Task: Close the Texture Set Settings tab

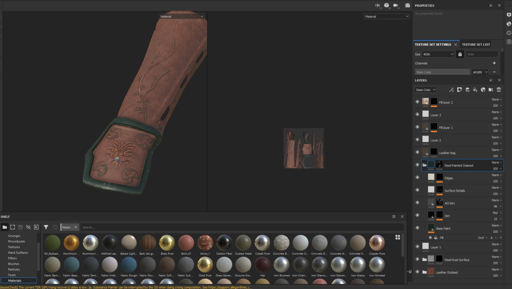Action: click(x=455, y=45)
